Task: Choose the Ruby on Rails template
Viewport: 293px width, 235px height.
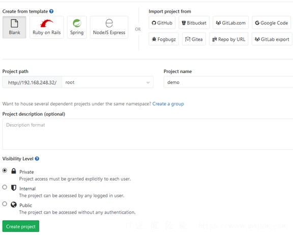Action: tap(47, 27)
